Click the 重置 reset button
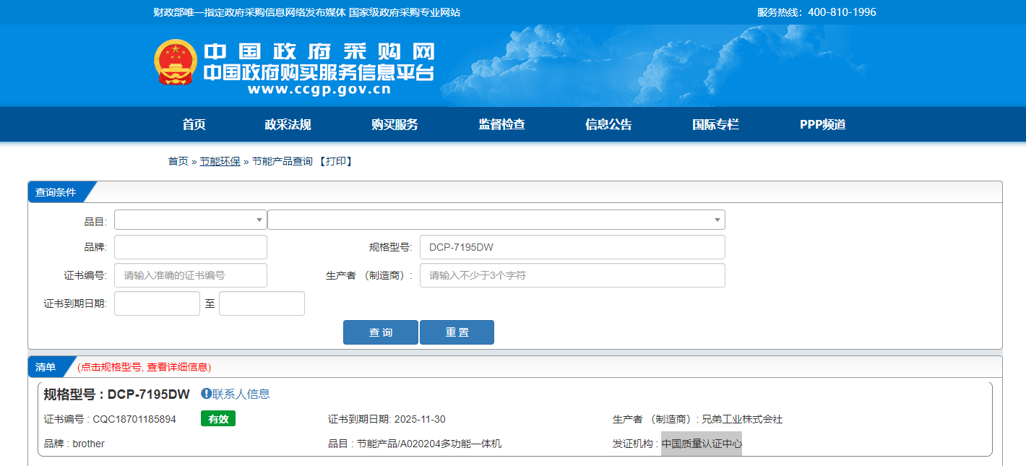The width and height of the screenshot is (1026, 466). tap(457, 332)
